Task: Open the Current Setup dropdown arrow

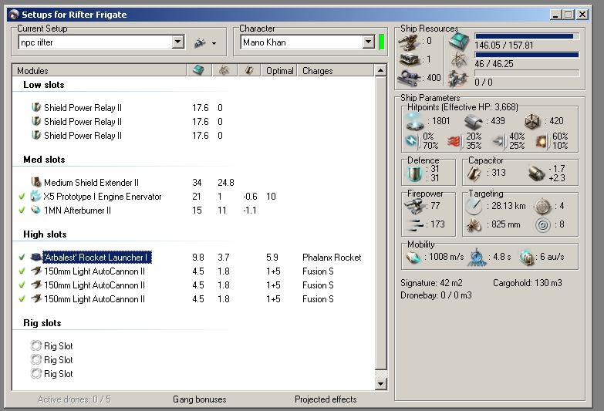Action: [x=177, y=42]
